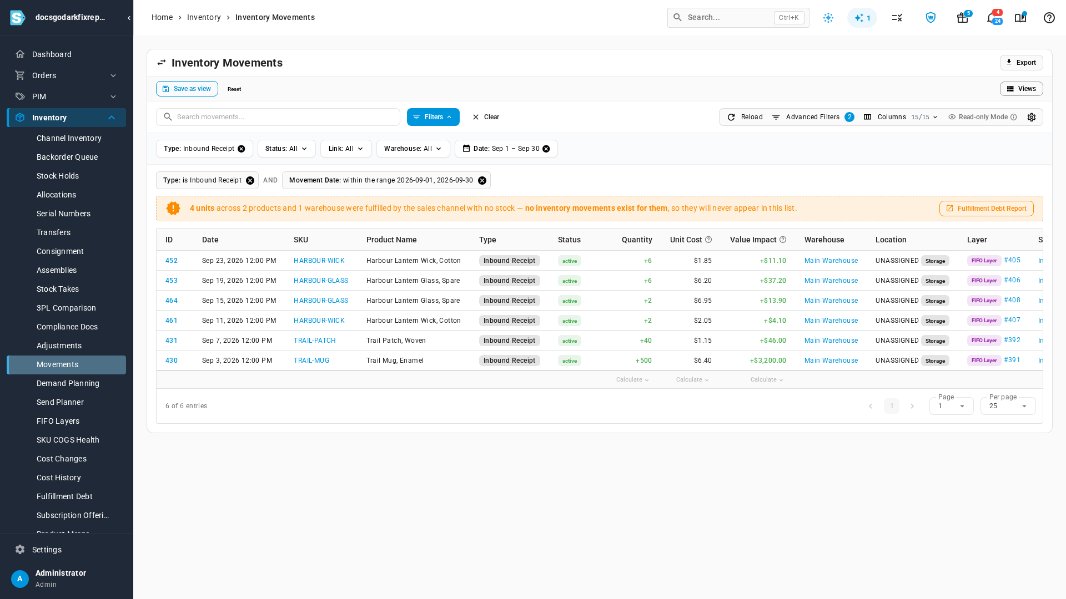1066x599 pixels.
Task: Open Advanced Filters panel
Action: 812,117
